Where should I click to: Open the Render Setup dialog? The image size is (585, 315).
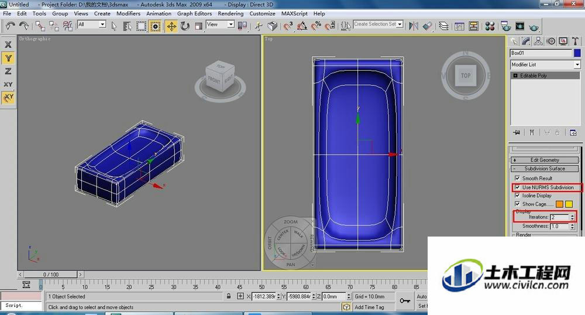(x=506, y=26)
